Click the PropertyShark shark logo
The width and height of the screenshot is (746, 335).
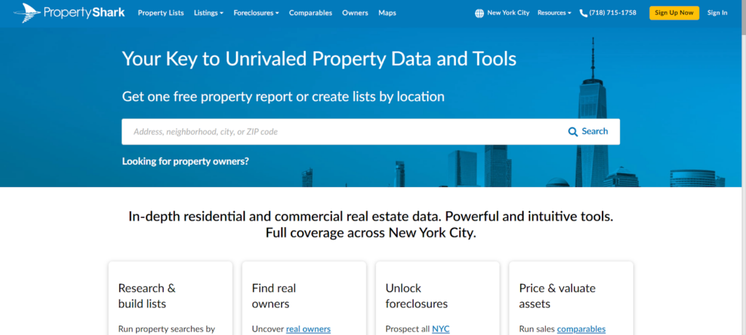click(x=28, y=12)
